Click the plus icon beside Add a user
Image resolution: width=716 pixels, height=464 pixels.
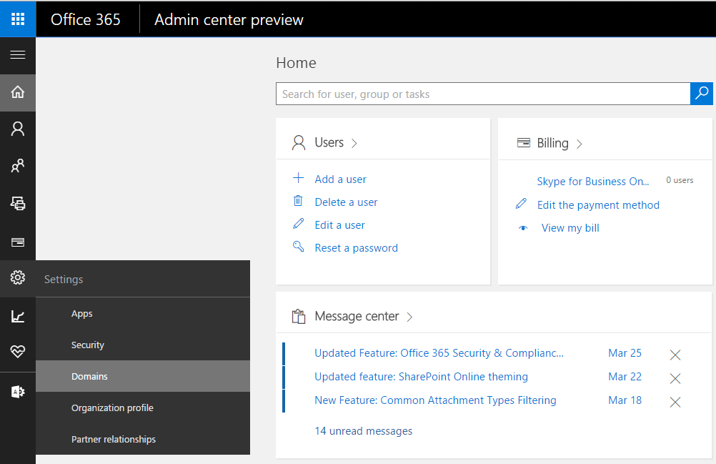298,177
